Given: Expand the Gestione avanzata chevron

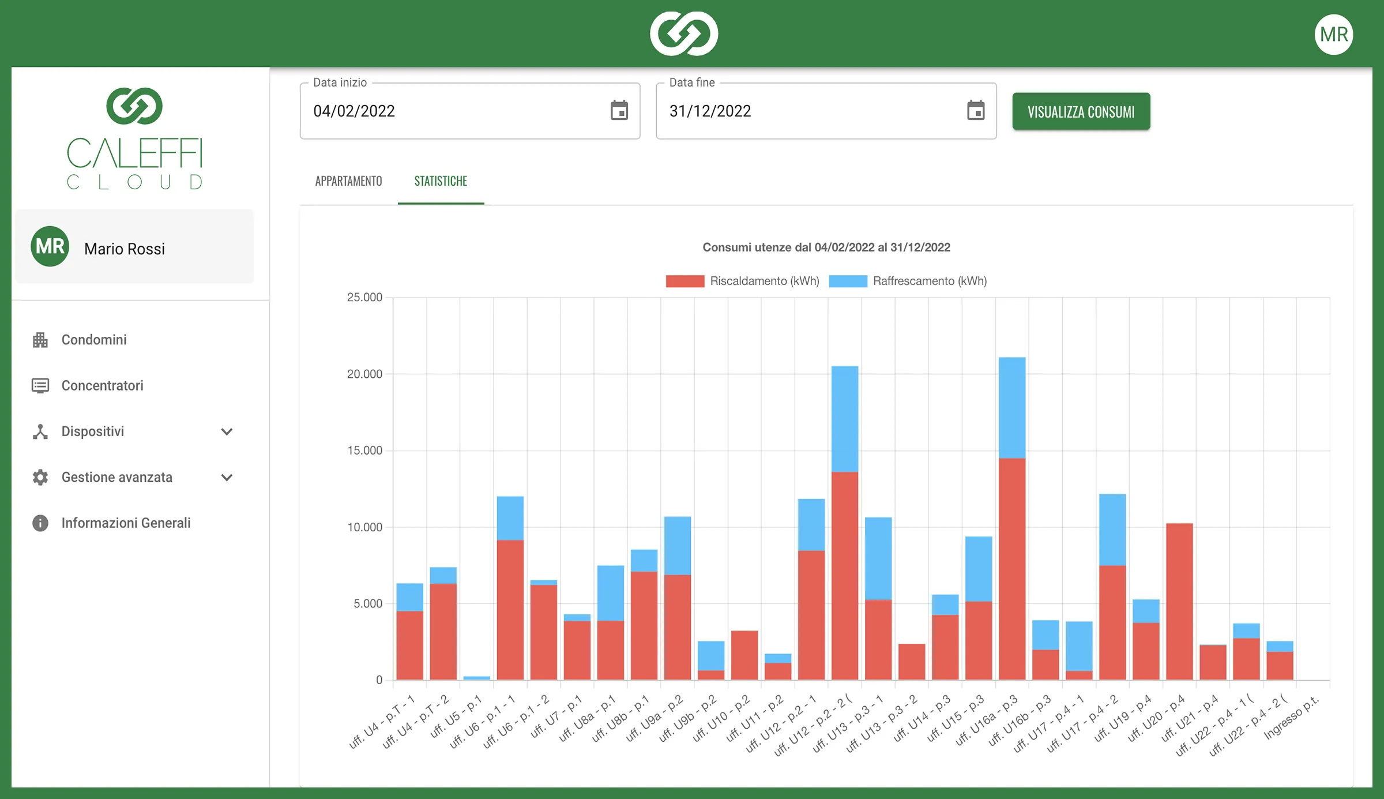Looking at the screenshot, I should 227,477.
